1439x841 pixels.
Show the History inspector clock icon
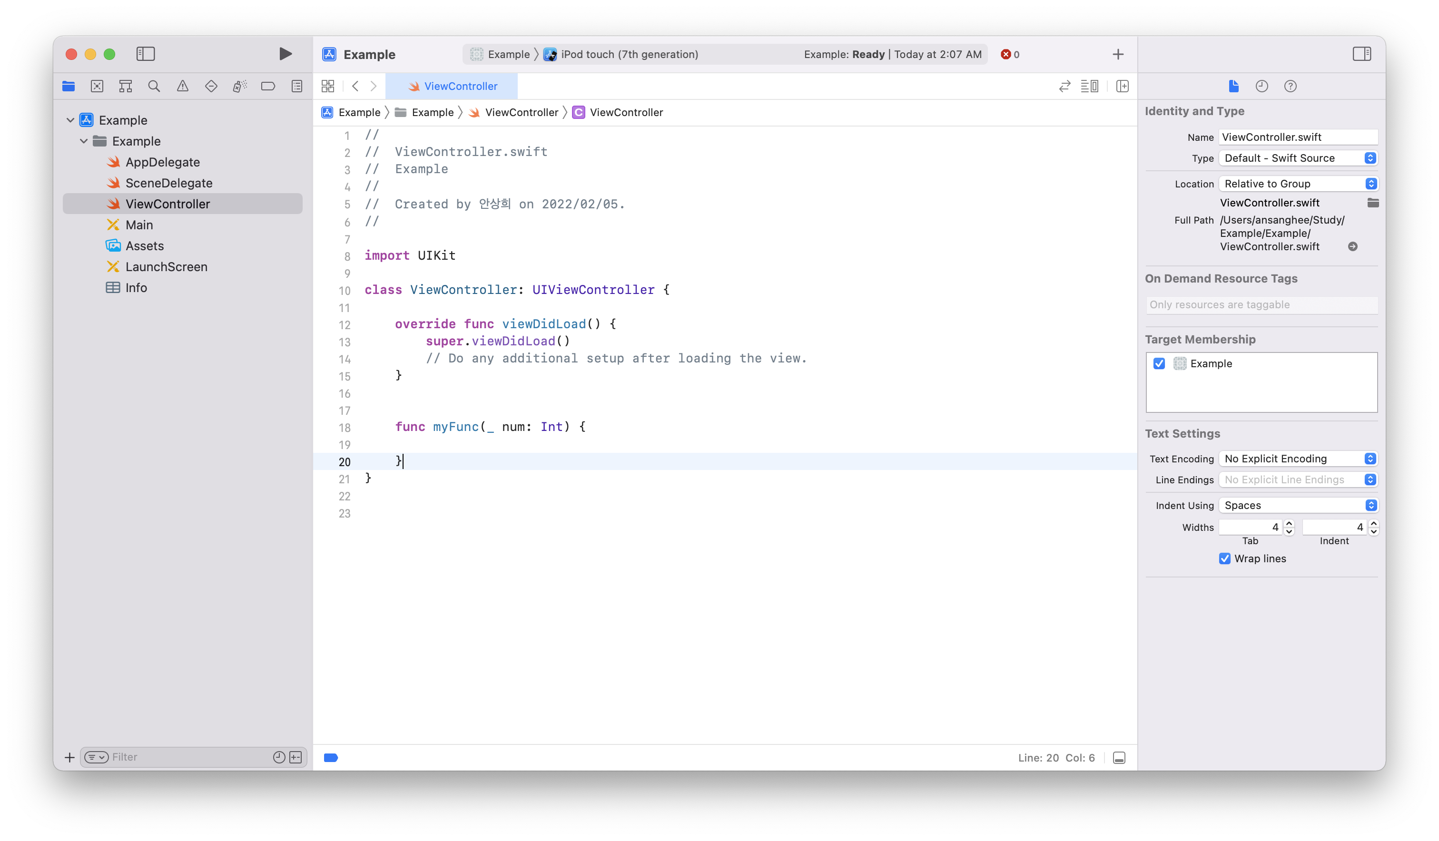point(1262,86)
